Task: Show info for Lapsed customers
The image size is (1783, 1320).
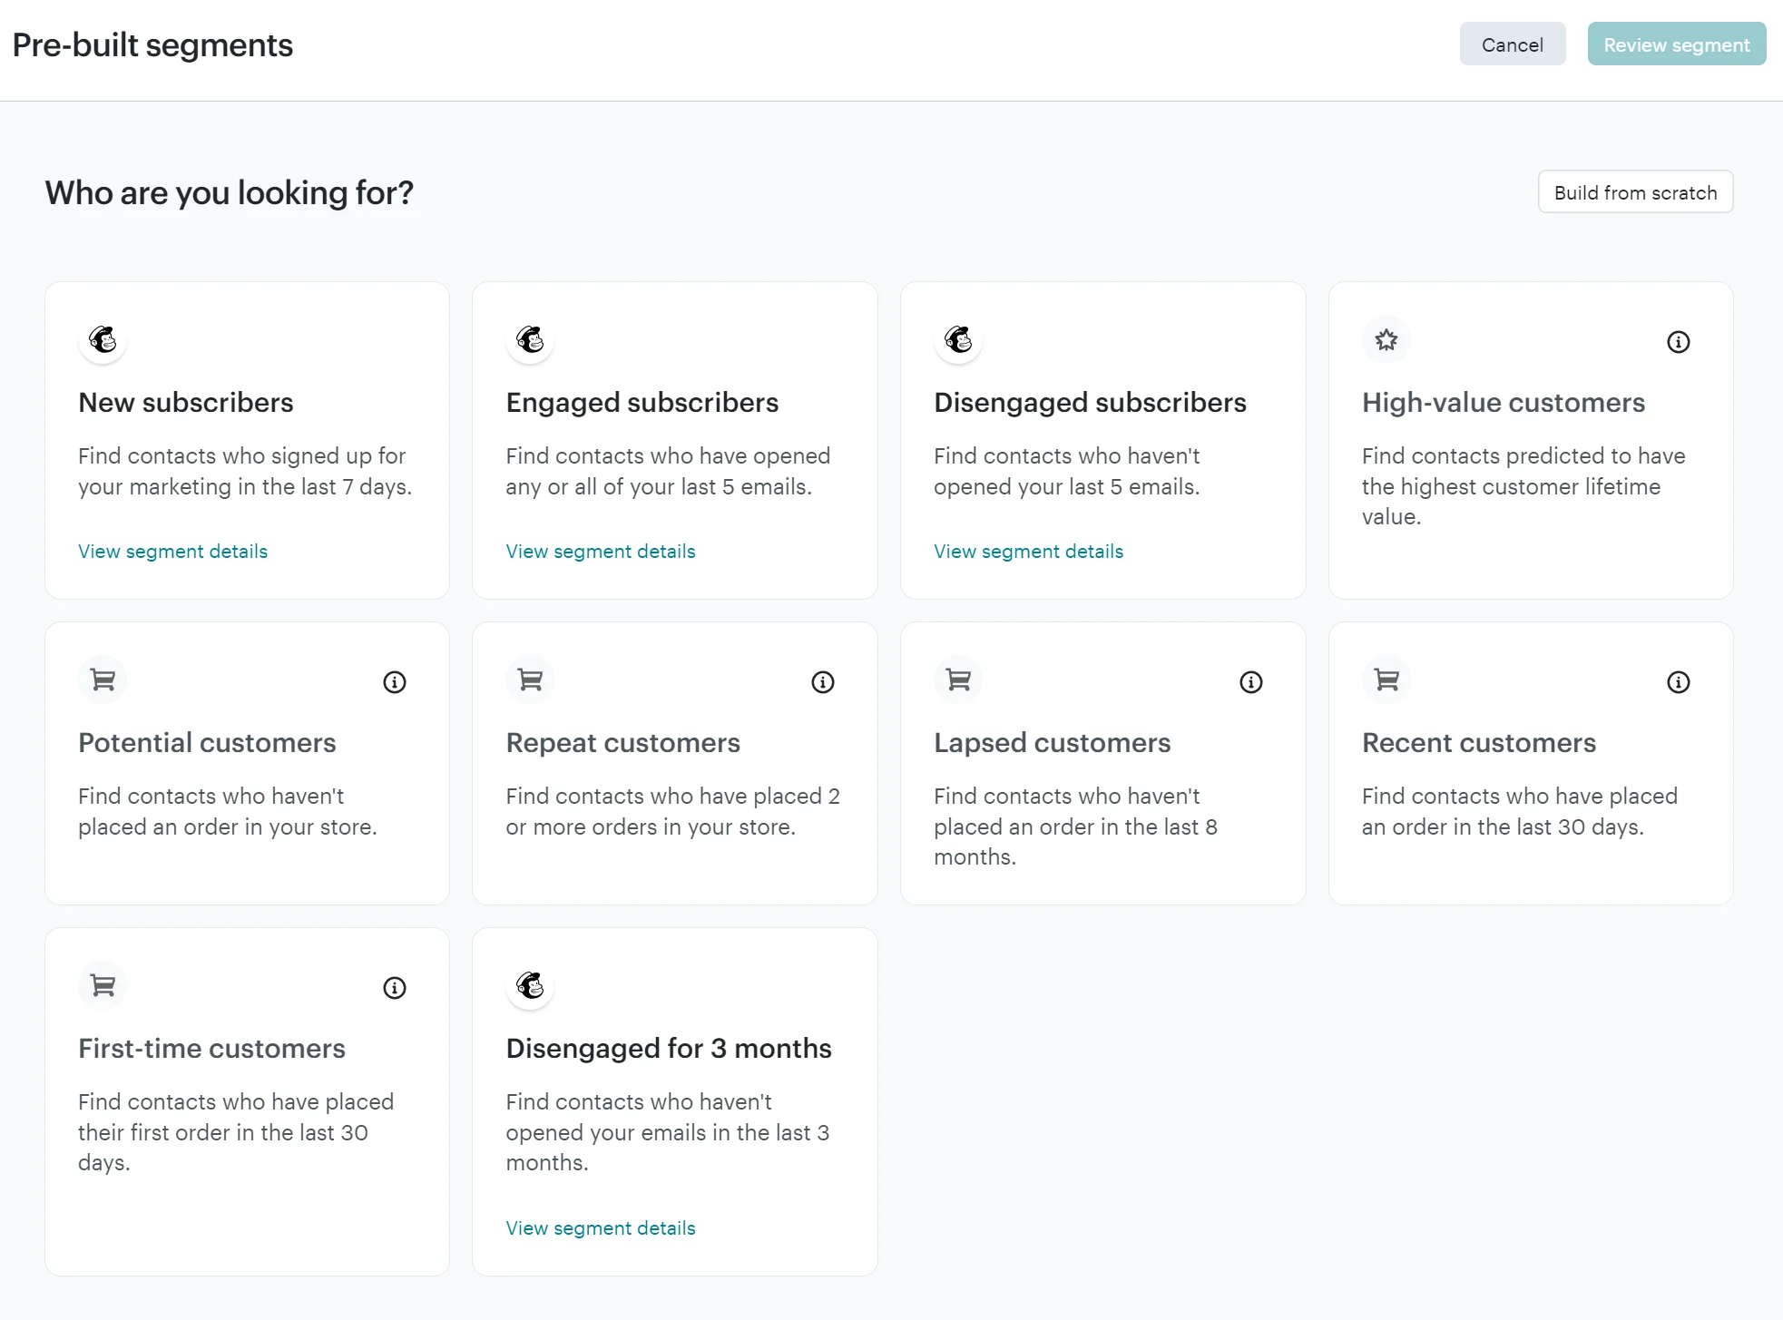Action: [1251, 682]
